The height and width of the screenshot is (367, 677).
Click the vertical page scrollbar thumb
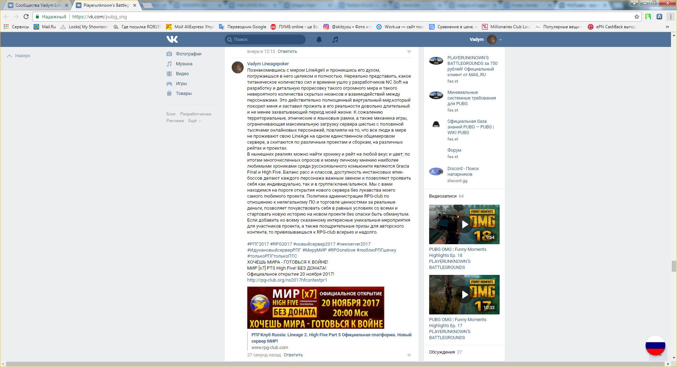[674, 266]
